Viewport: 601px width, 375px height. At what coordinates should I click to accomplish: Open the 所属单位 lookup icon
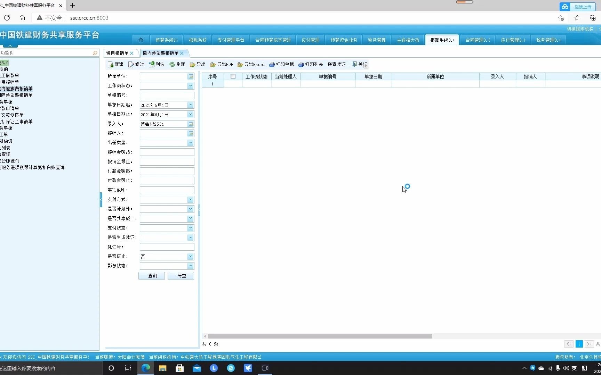(x=191, y=76)
